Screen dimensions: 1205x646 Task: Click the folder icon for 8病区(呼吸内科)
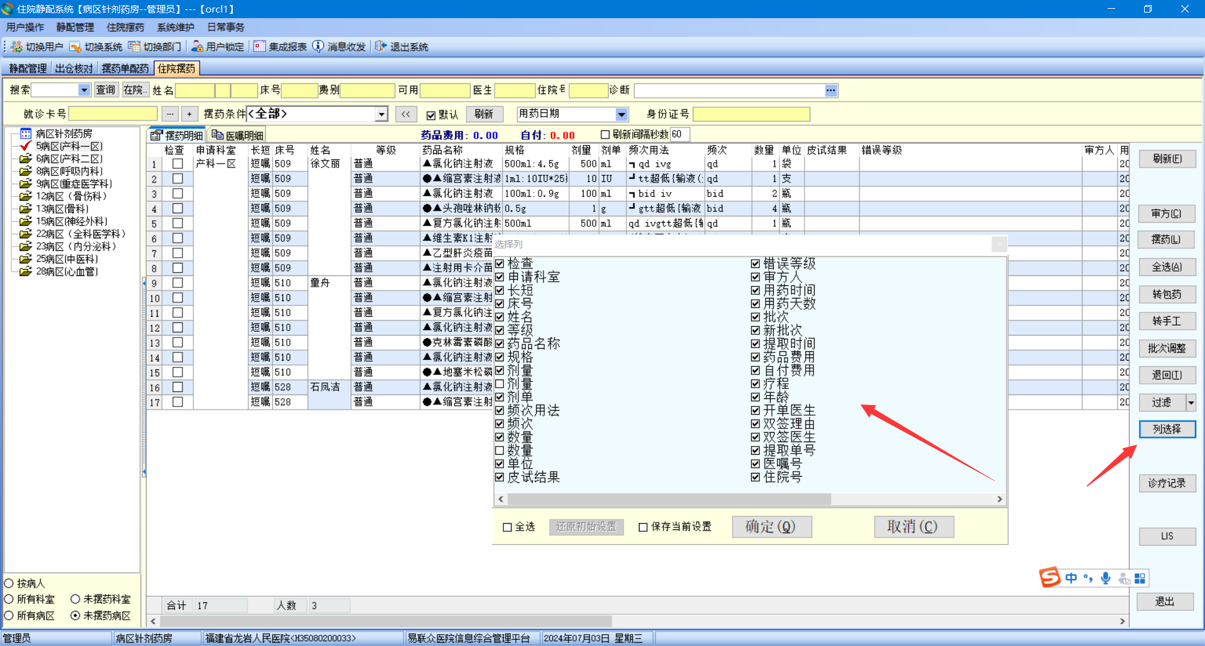(26, 171)
